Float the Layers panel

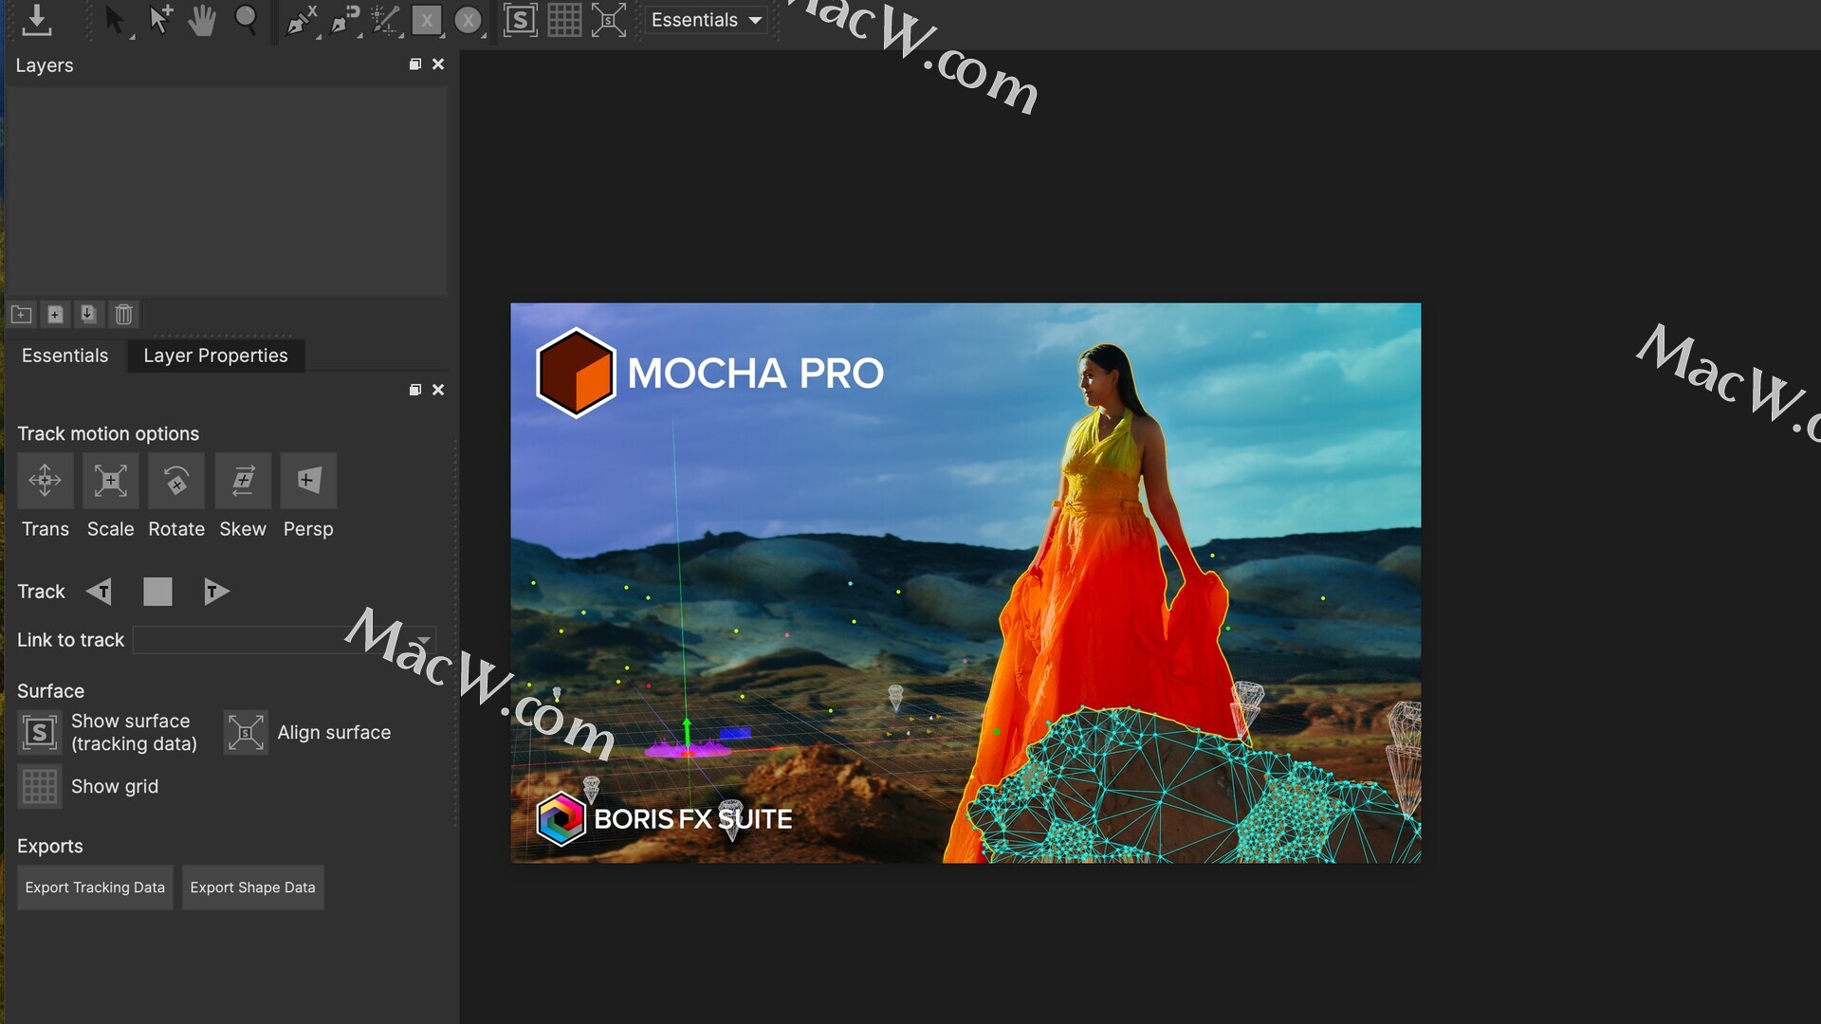click(x=414, y=64)
